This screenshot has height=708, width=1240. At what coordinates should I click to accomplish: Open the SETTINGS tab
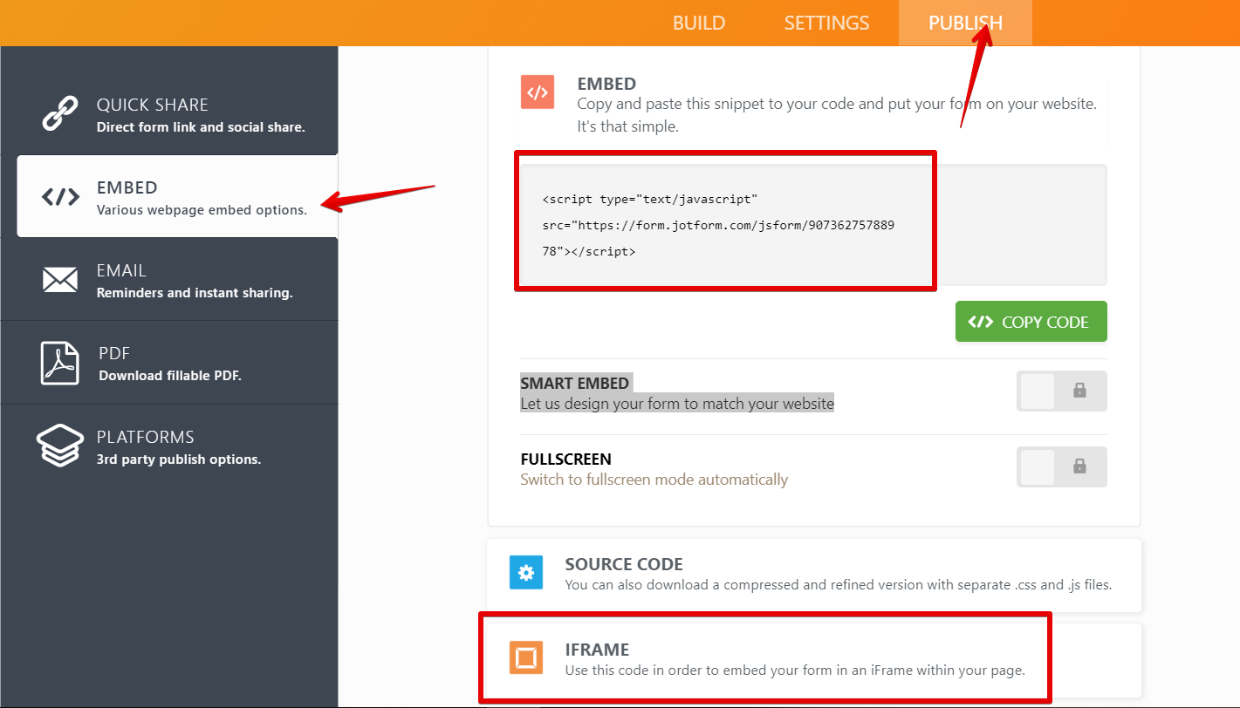pos(826,23)
